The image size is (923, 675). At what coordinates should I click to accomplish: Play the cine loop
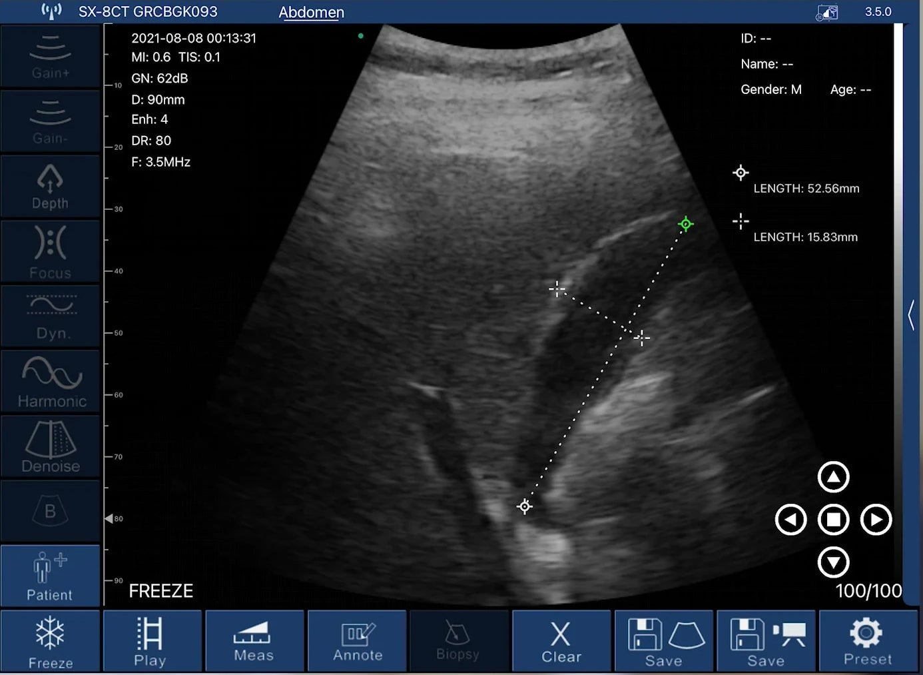pos(153,641)
